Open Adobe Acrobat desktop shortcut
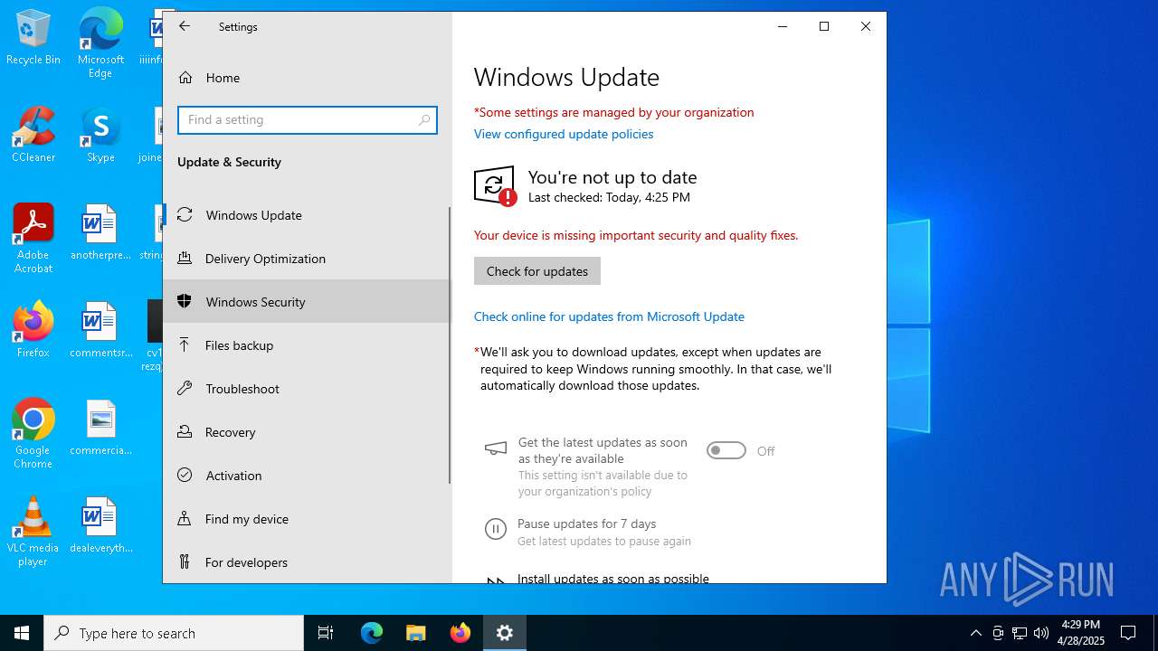This screenshot has height=651, width=1158. tap(33, 239)
